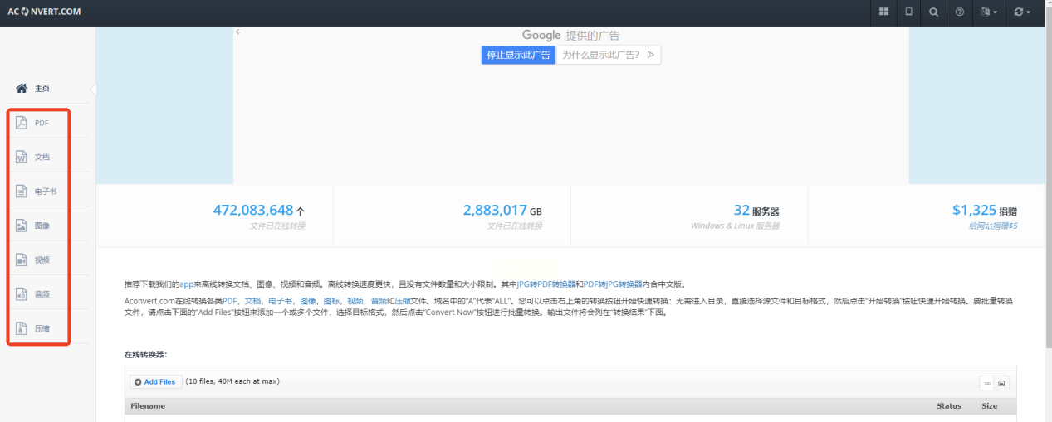This screenshot has height=422, width=1052.
Task: Click the $1,325 捐赠 amount
Action: pos(985,211)
